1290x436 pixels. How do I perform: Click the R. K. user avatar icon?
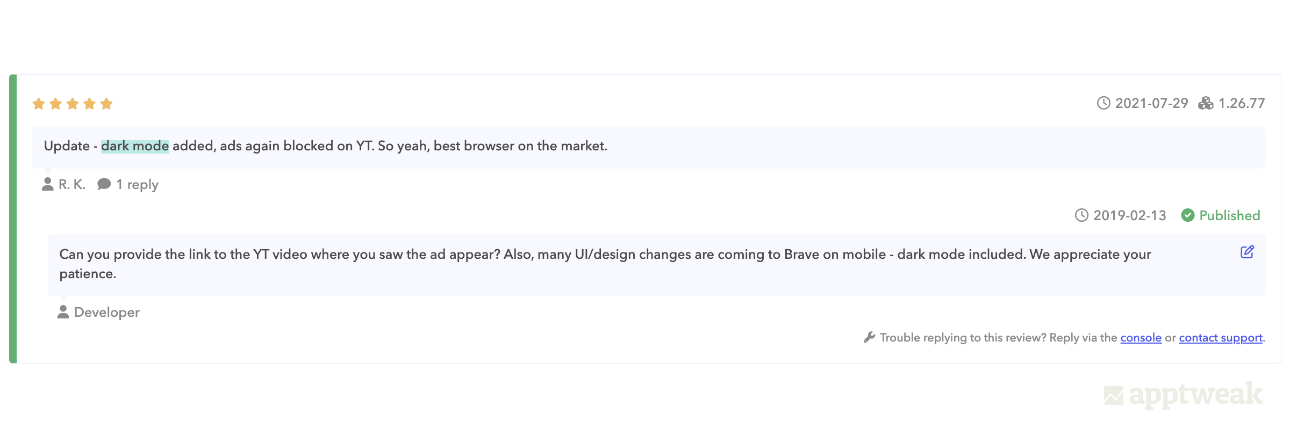coord(48,184)
